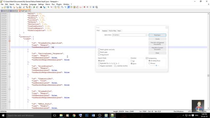Select Normal search mode
This screenshot has width=210, height=118.
tap(99, 61)
